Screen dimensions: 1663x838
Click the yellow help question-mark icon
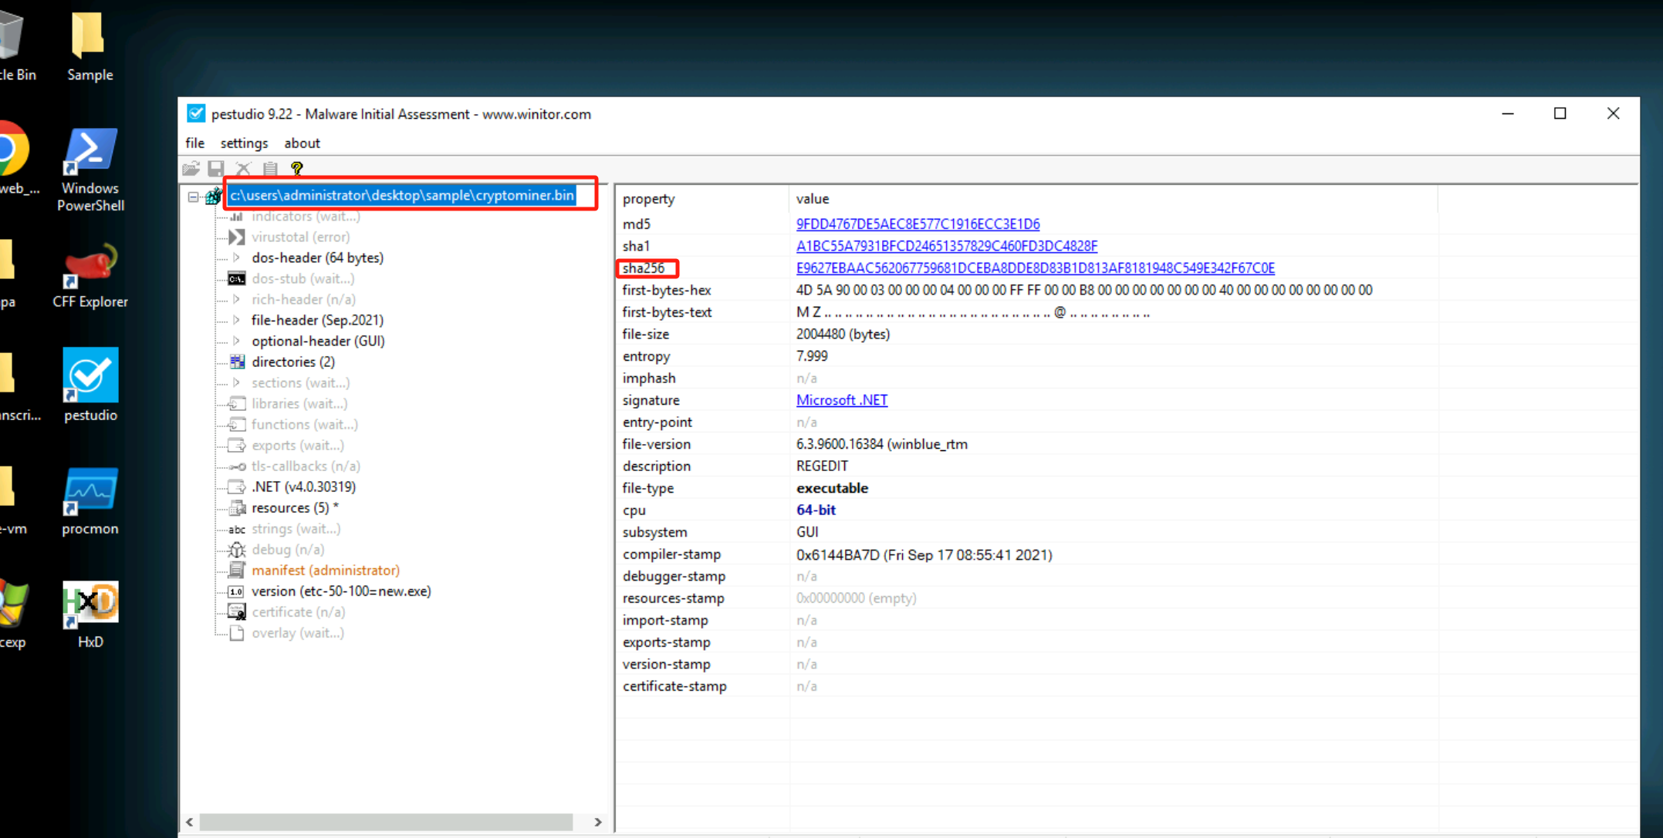[x=296, y=168]
